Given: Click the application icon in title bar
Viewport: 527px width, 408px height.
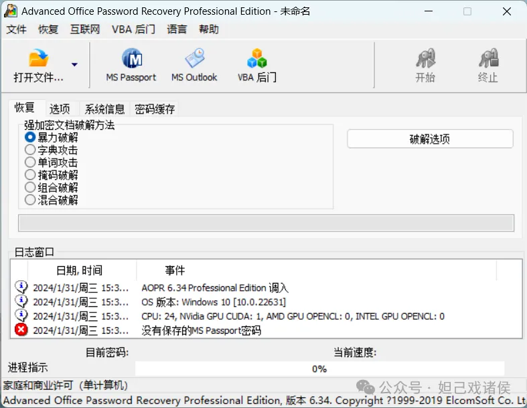Looking at the screenshot, I should coord(11,11).
